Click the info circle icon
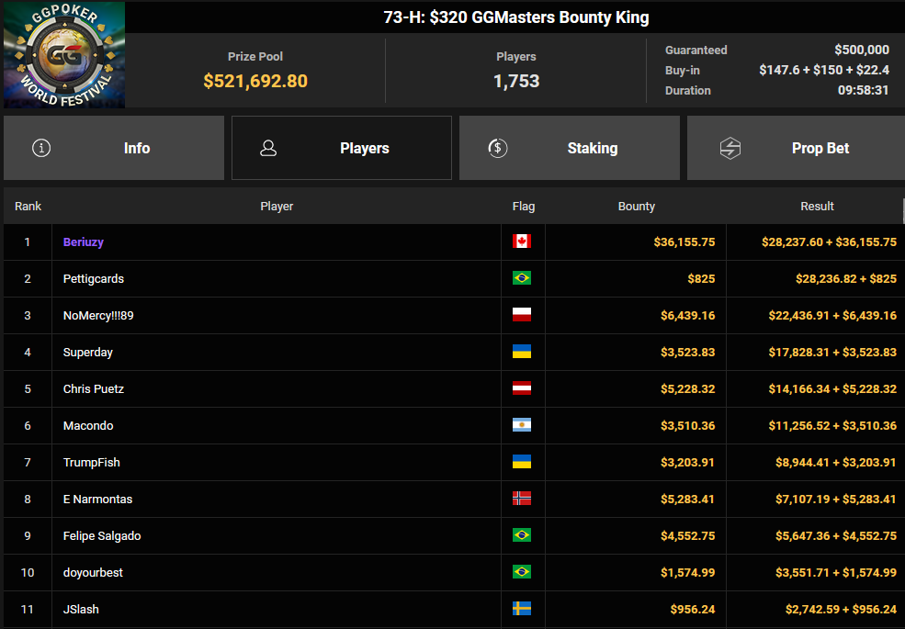 tap(41, 149)
